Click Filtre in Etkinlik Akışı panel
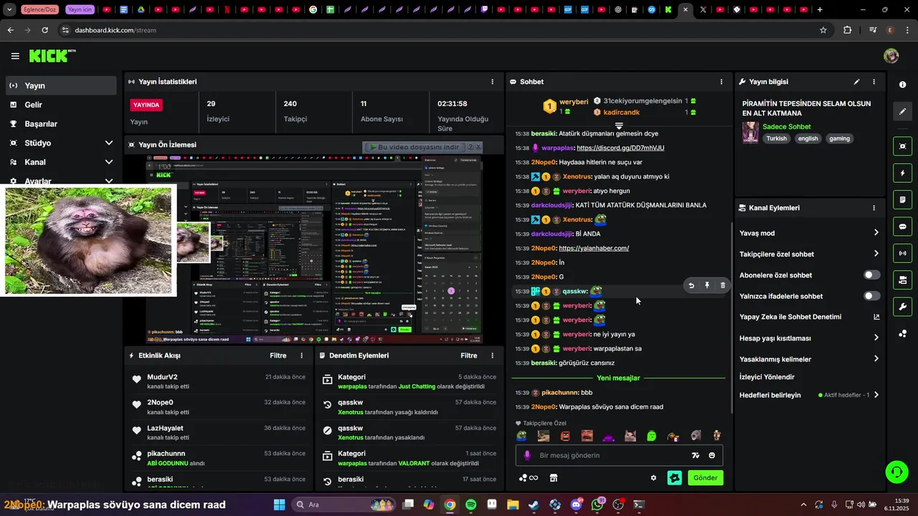Screen dimensions: 918x516 278,355
